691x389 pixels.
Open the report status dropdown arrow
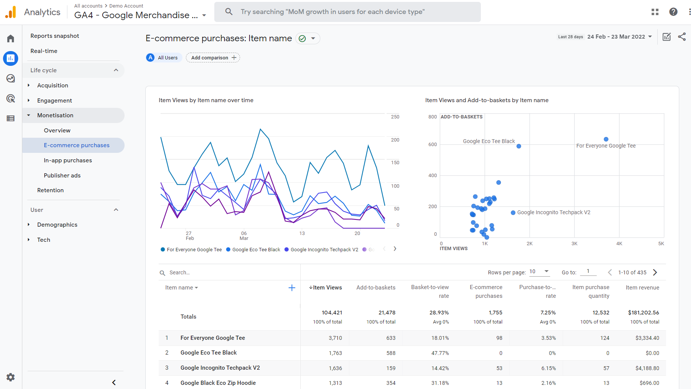[313, 39]
